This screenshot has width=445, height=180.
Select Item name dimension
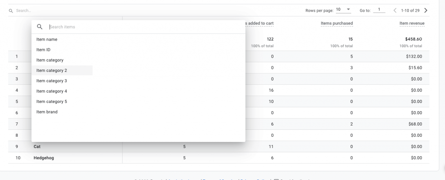click(x=47, y=39)
